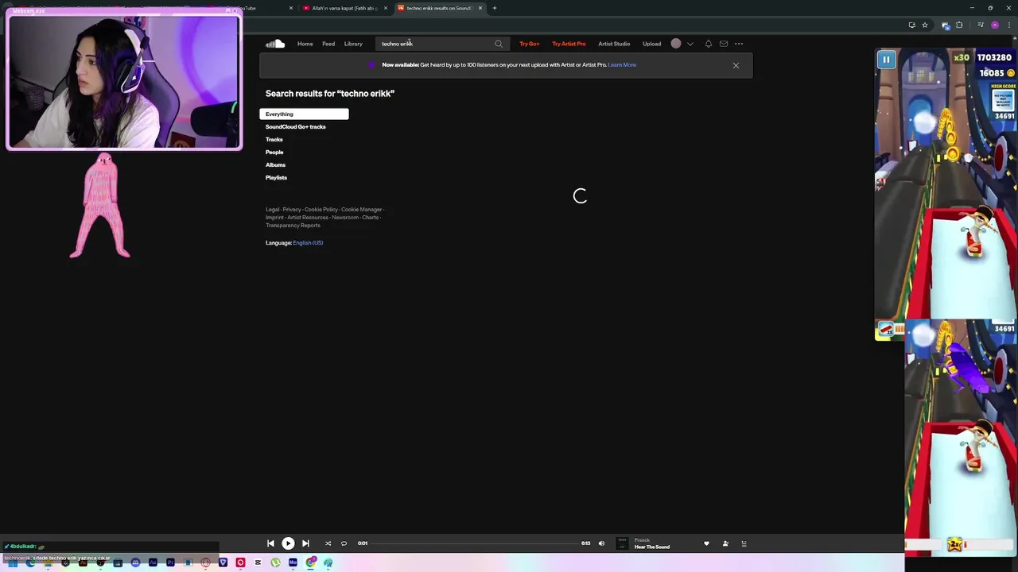Viewport: 1018px width, 572px height.
Task: Select the Everything filter
Action: coord(304,114)
